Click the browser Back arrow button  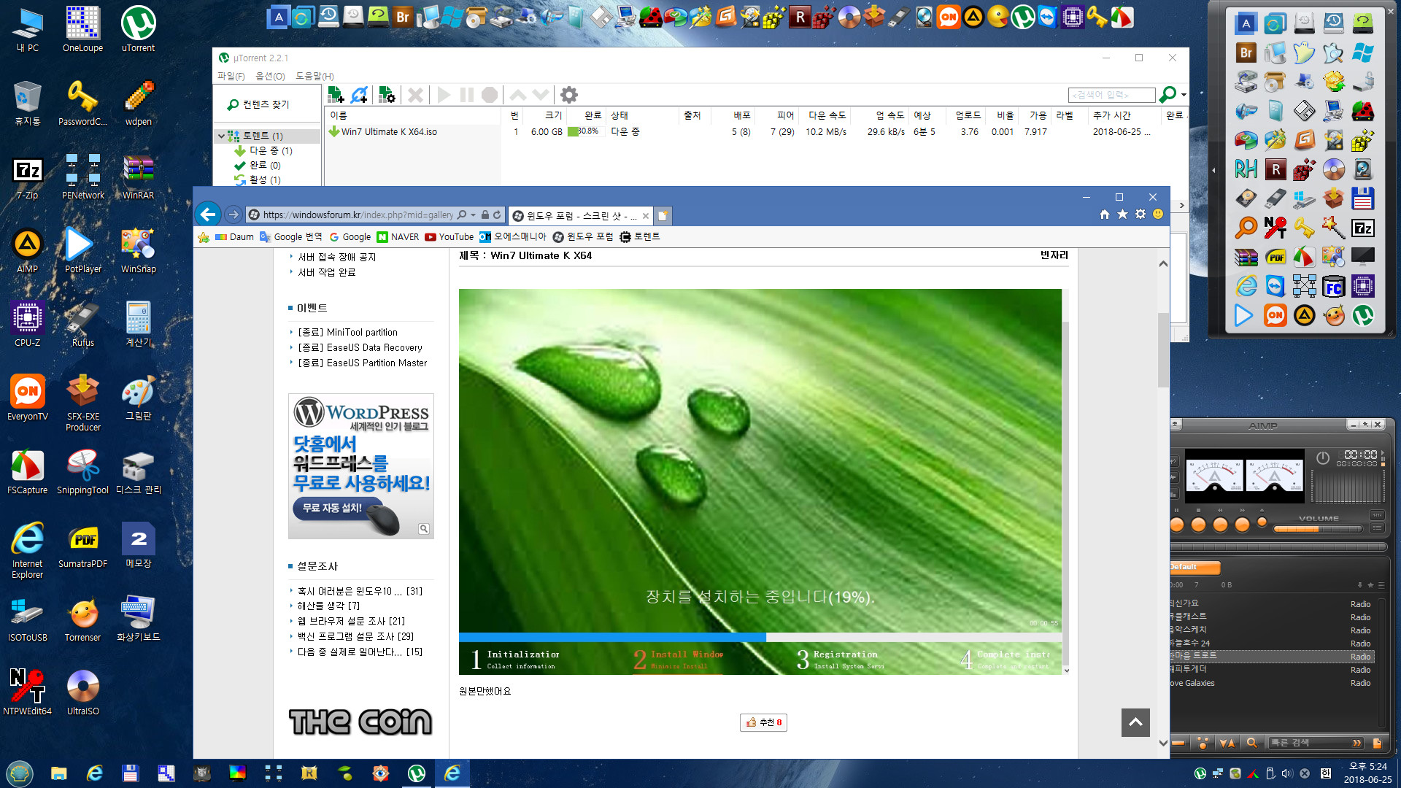coord(208,215)
